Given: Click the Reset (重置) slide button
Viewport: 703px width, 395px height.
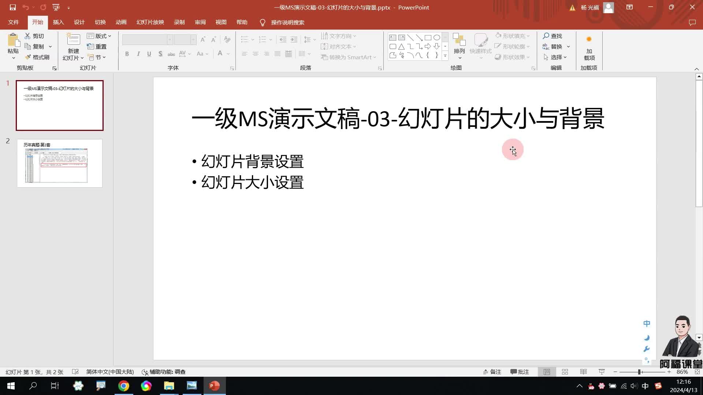Looking at the screenshot, I should coord(97,46).
